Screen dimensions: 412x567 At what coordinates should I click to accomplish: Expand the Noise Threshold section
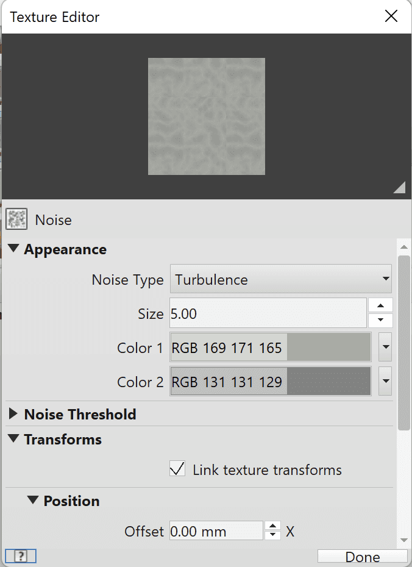[13, 414]
